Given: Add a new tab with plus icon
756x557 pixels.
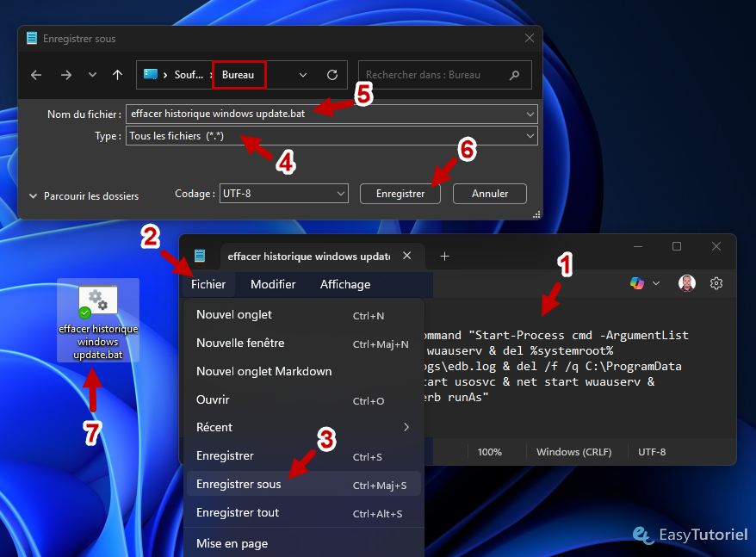Looking at the screenshot, I should pos(444,257).
